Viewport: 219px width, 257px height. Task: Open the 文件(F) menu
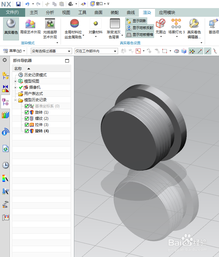[x=12, y=12]
